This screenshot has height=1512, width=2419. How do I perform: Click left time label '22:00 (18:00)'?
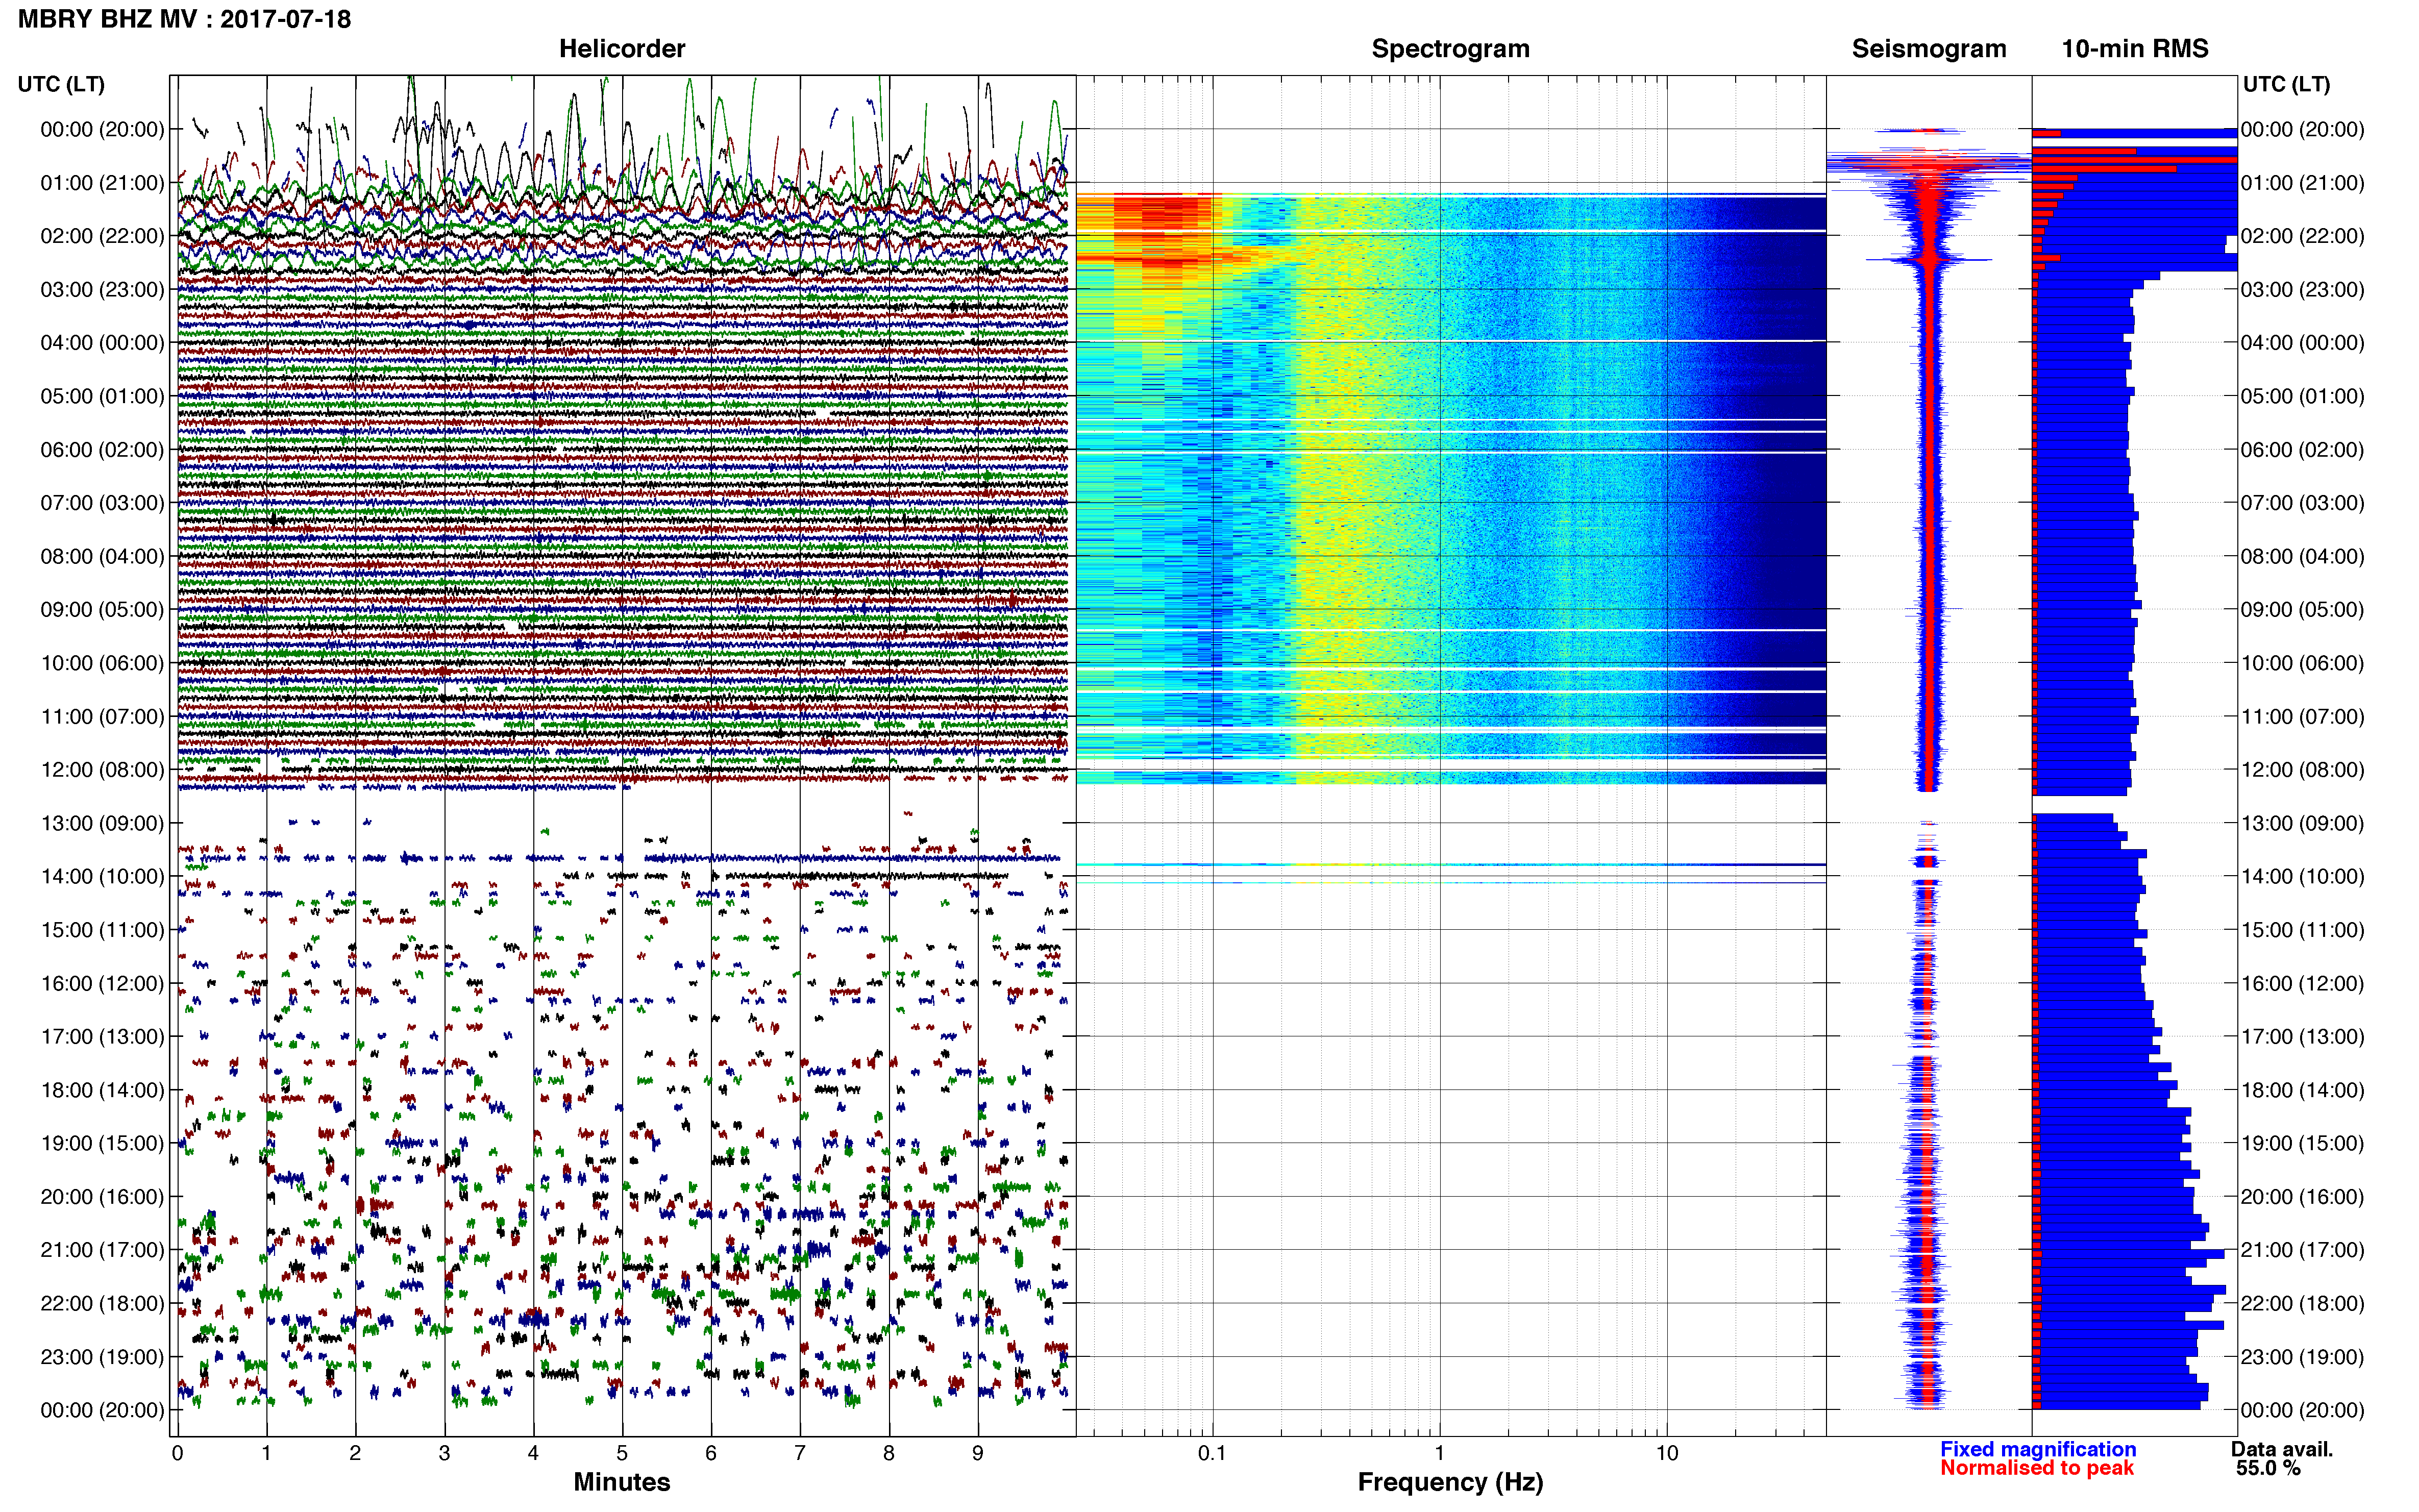pyautogui.click(x=102, y=1304)
